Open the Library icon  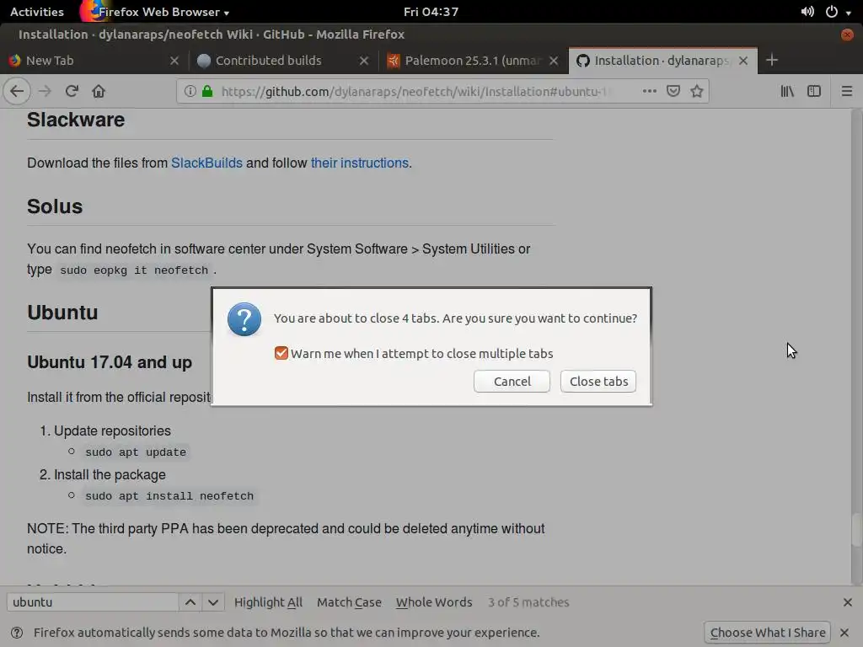point(787,91)
